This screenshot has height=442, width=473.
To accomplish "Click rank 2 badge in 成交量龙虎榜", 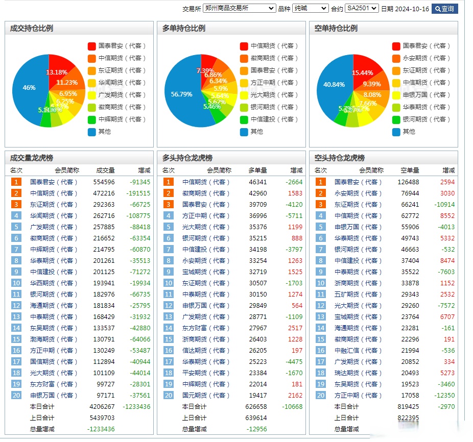I will point(16,193).
